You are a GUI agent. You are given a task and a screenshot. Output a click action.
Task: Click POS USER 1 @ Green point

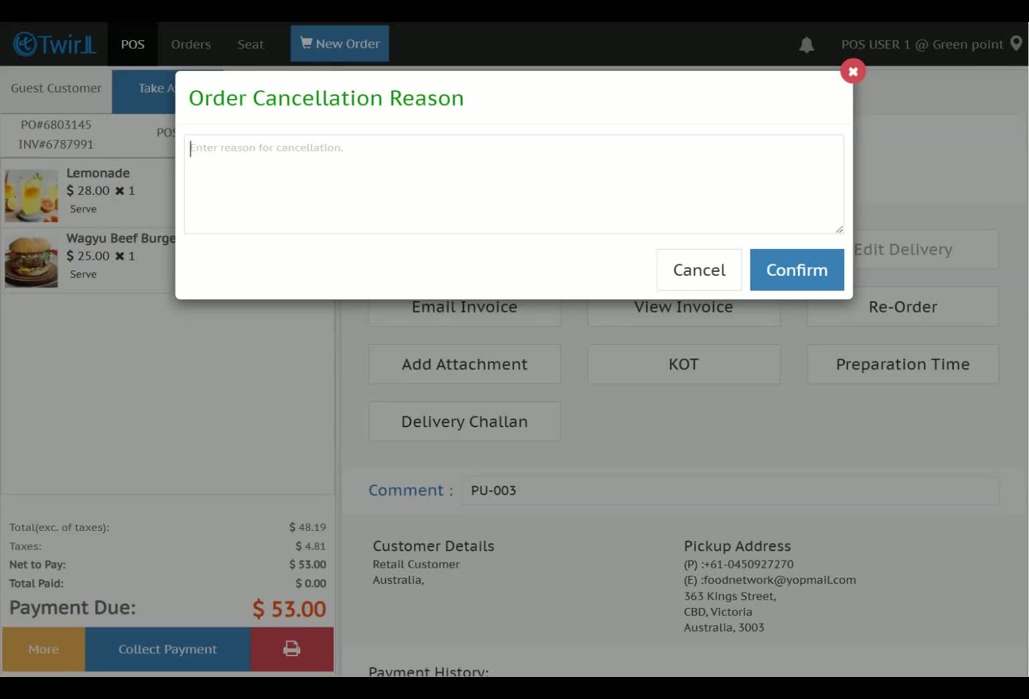click(x=922, y=45)
